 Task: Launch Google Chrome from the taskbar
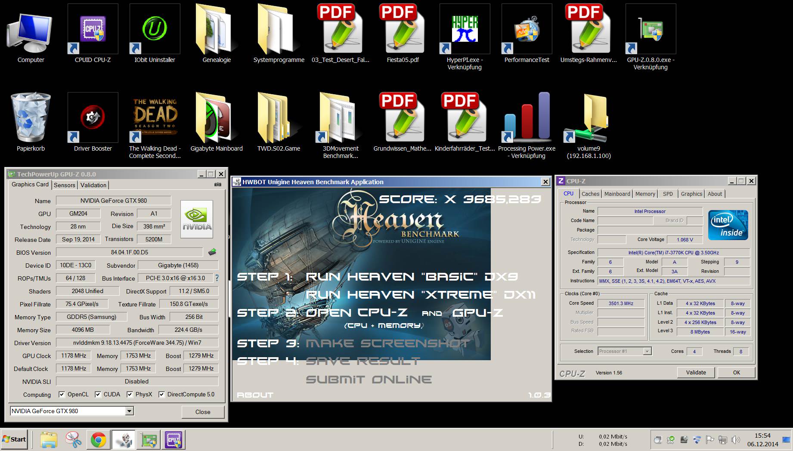point(99,440)
